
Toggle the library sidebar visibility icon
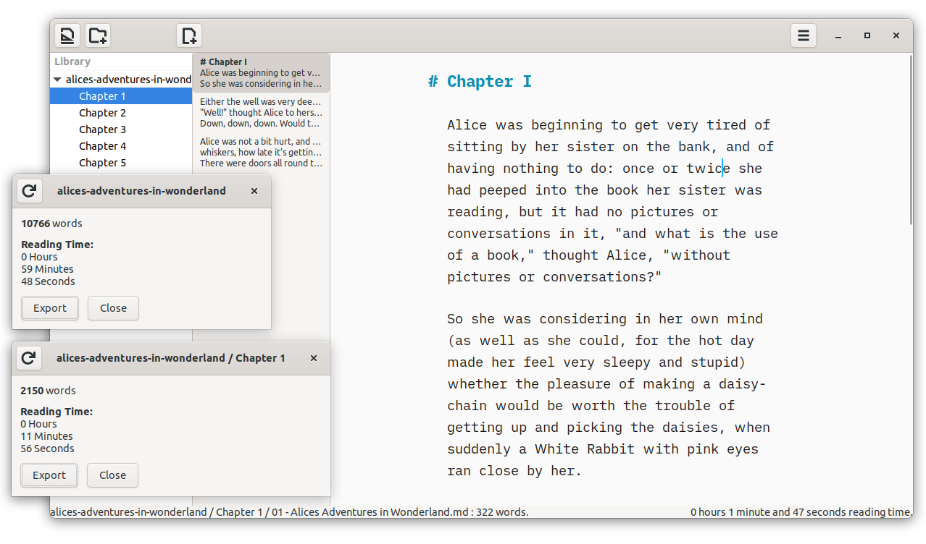(x=67, y=35)
